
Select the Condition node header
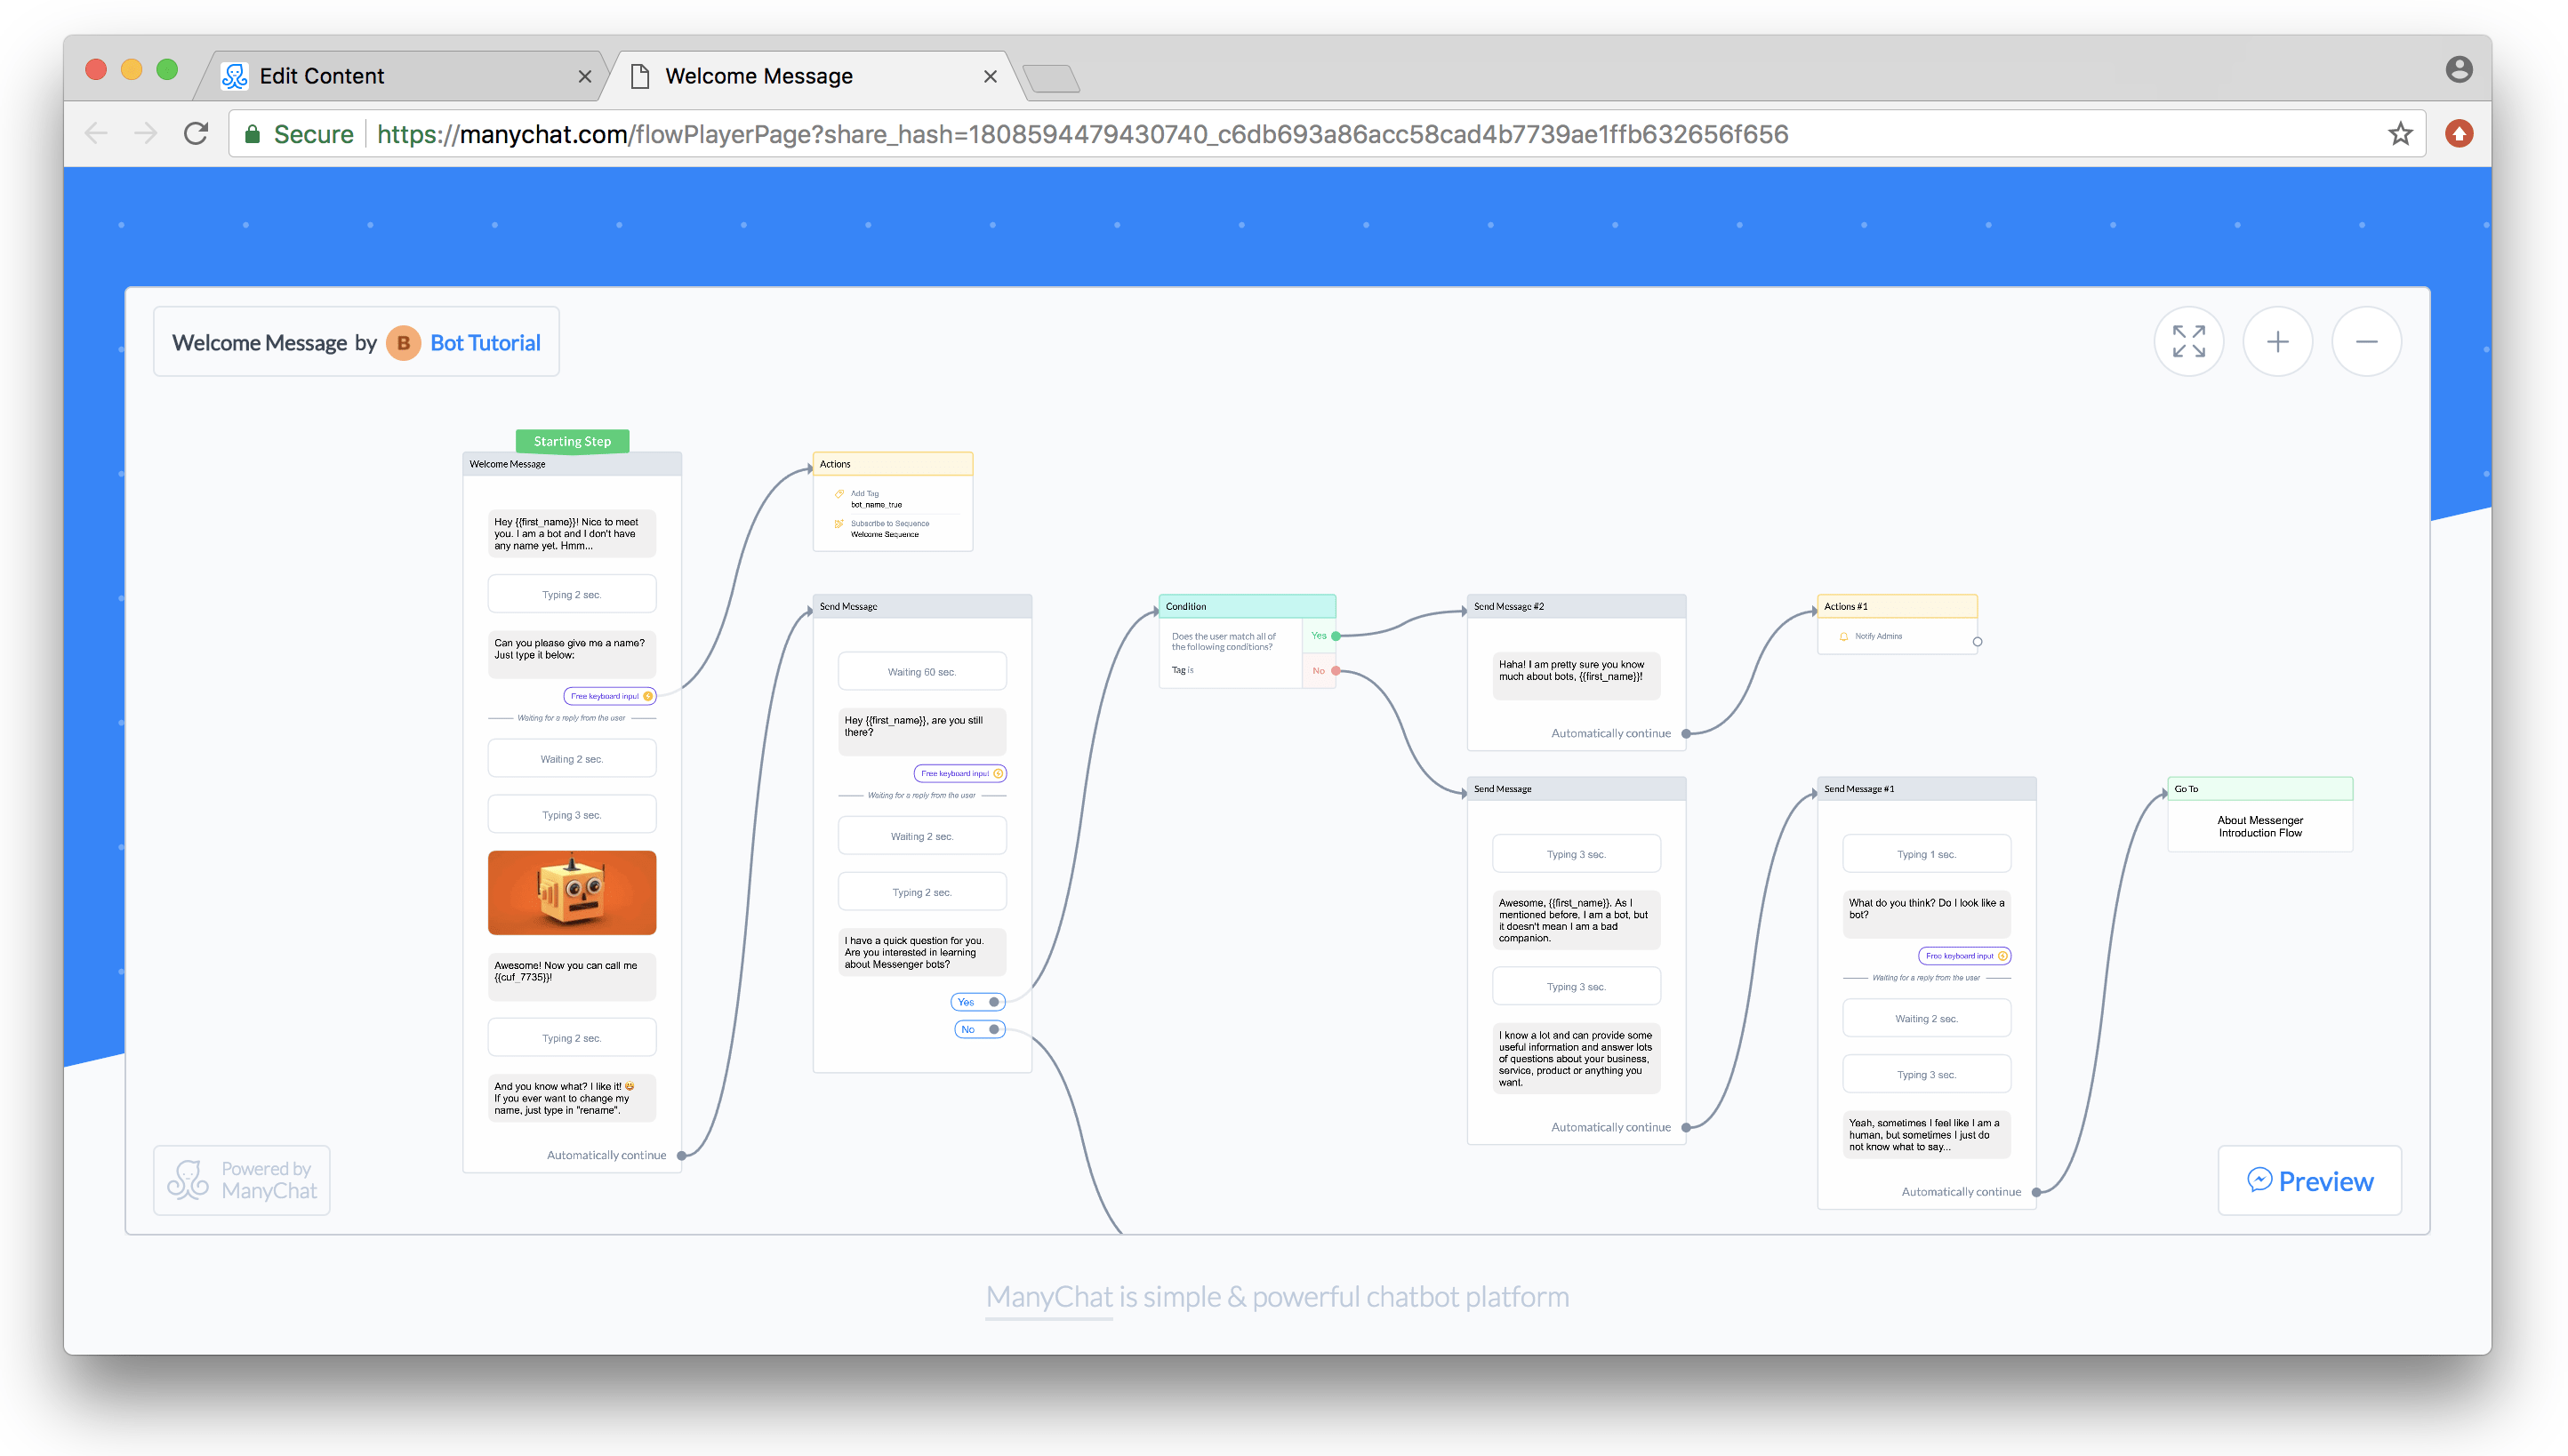click(x=1247, y=606)
